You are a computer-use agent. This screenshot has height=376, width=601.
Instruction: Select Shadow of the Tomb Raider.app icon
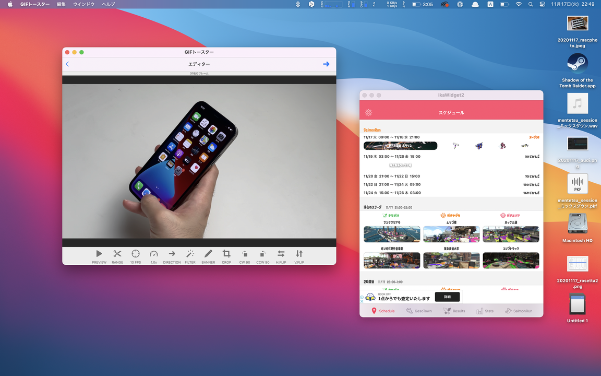[x=577, y=71]
